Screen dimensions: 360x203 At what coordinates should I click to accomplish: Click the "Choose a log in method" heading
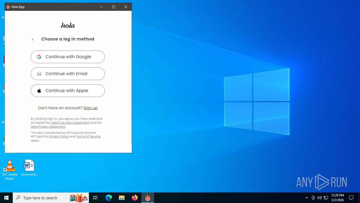[x=68, y=39]
